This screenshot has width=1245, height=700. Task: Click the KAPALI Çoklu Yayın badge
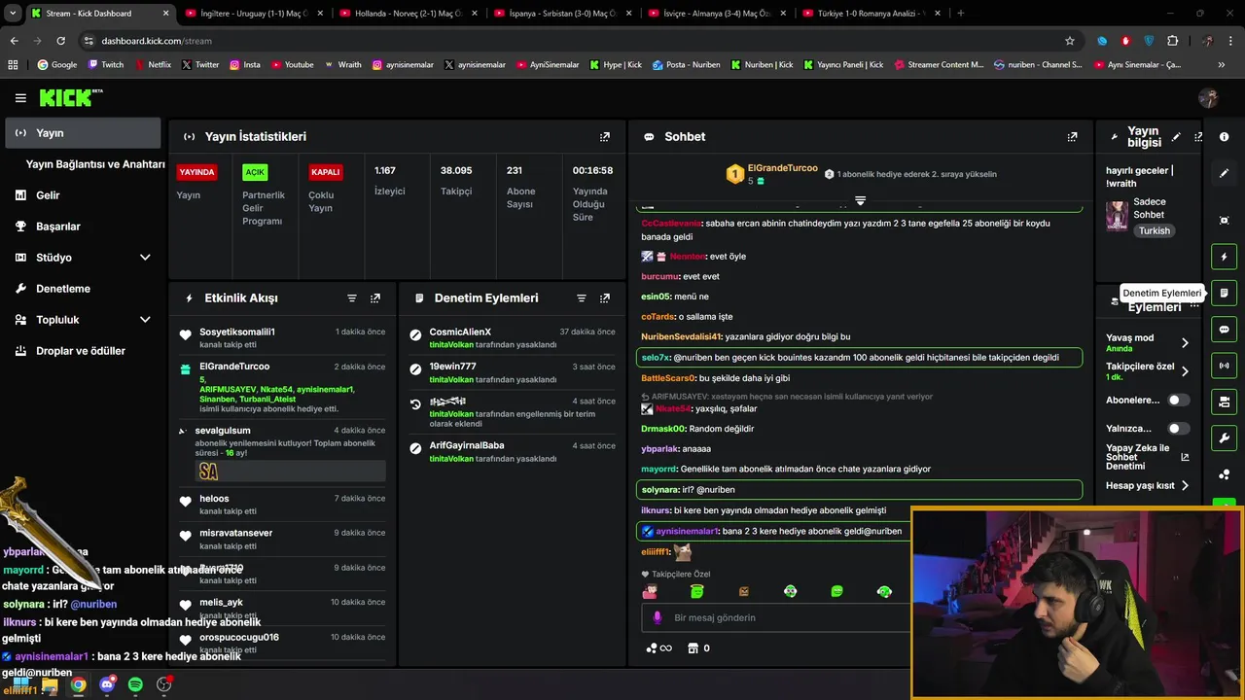(x=325, y=172)
